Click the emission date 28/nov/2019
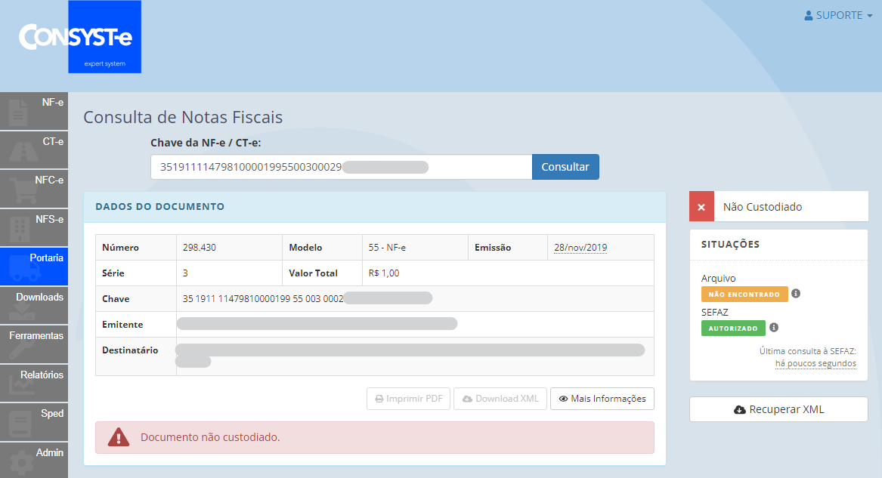882x478 pixels. [580, 248]
